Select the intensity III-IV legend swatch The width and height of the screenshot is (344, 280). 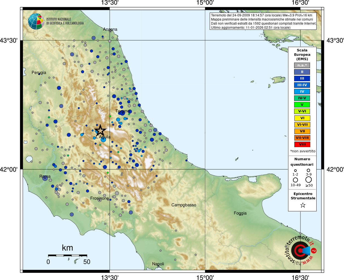pyautogui.click(x=302, y=85)
